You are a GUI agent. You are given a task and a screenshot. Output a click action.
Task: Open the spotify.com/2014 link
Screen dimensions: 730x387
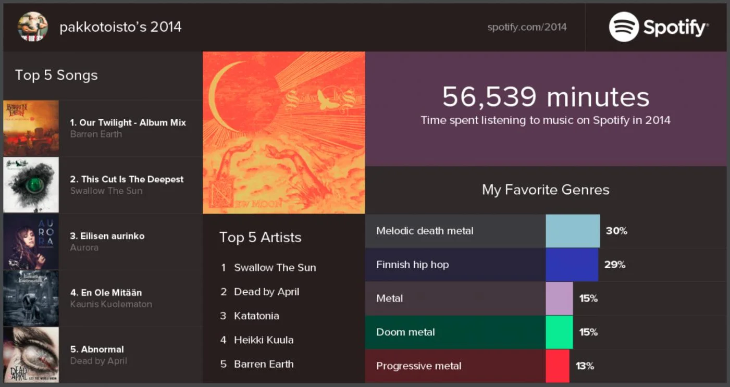tap(527, 27)
